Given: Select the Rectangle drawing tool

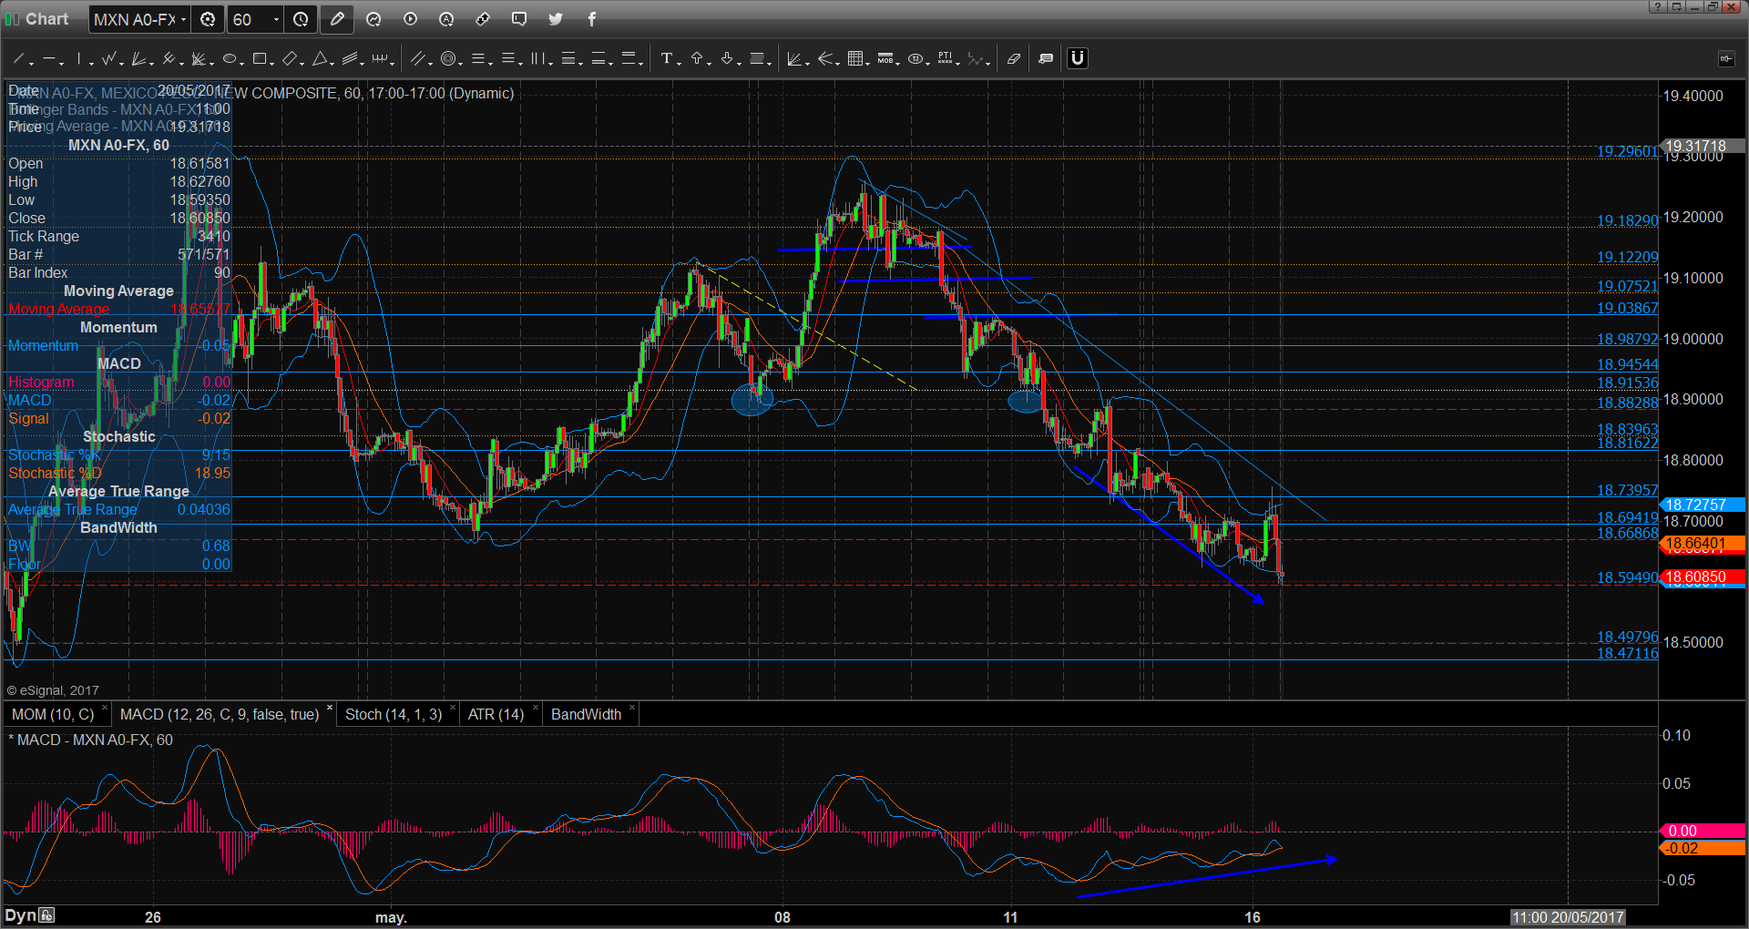Looking at the screenshot, I should point(260,59).
